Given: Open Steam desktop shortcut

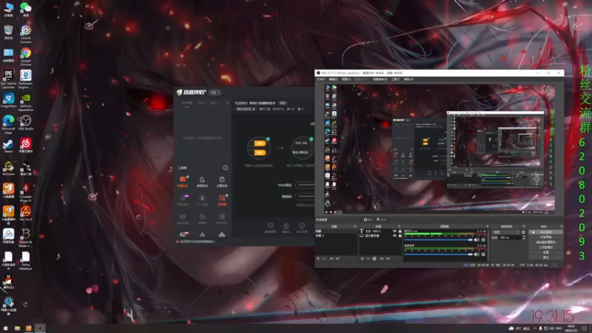Looking at the screenshot, I should coord(8,146).
